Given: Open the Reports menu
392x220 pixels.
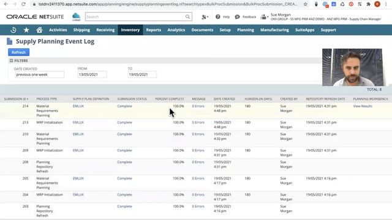Looking at the screenshot, I should pos(154,30).
